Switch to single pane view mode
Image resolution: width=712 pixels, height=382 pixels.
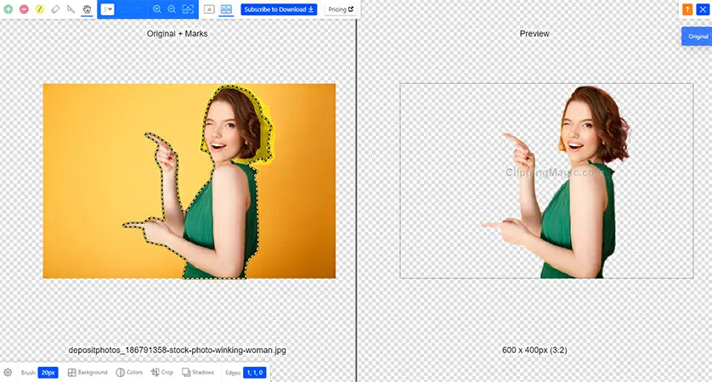(x=209, y=9)
